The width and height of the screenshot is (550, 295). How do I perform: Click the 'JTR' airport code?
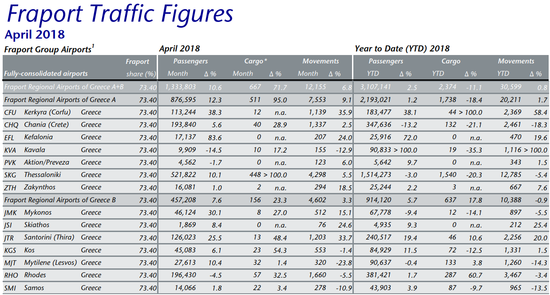(x=10, y=237)
